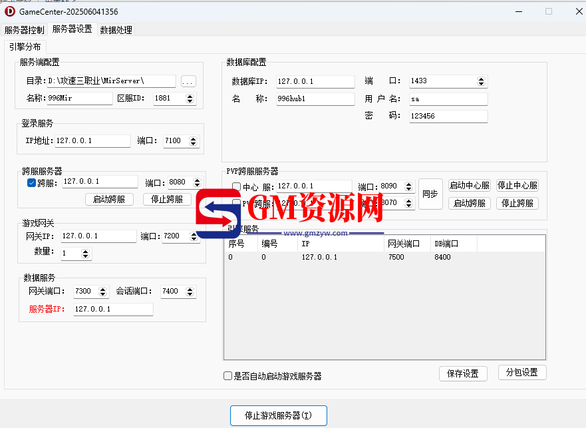The height and width of the screenshot is (428, 586).
Task: Click the GameCenter app logo icon
Action: (10, 11)
